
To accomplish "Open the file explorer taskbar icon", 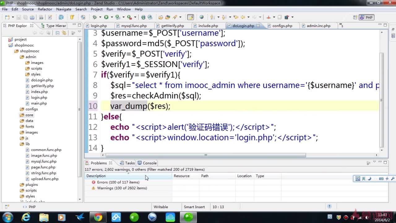I will tap(44, 217).
